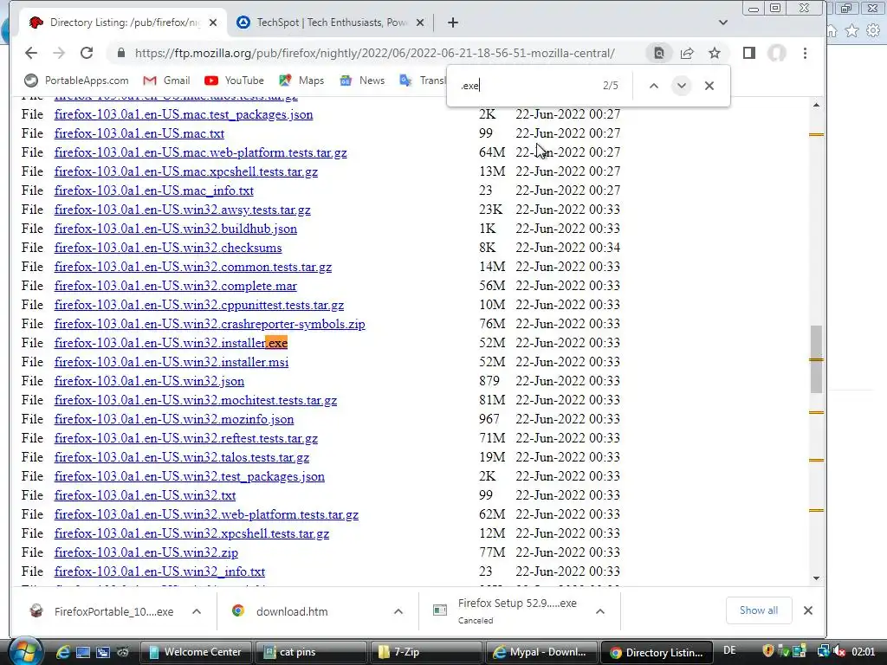Open the Chrome three-dot menu
Image resolution: width=887 pixels, height=665 pixels.
805,53
